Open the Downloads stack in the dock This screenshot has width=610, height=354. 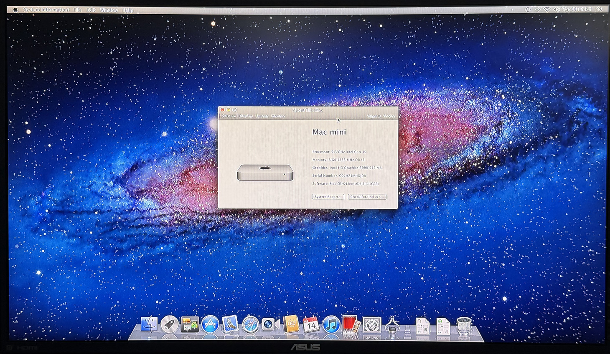[x=443, y=326]
